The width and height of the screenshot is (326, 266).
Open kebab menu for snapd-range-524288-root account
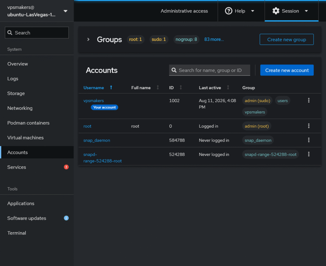click(x=308, y=154)
